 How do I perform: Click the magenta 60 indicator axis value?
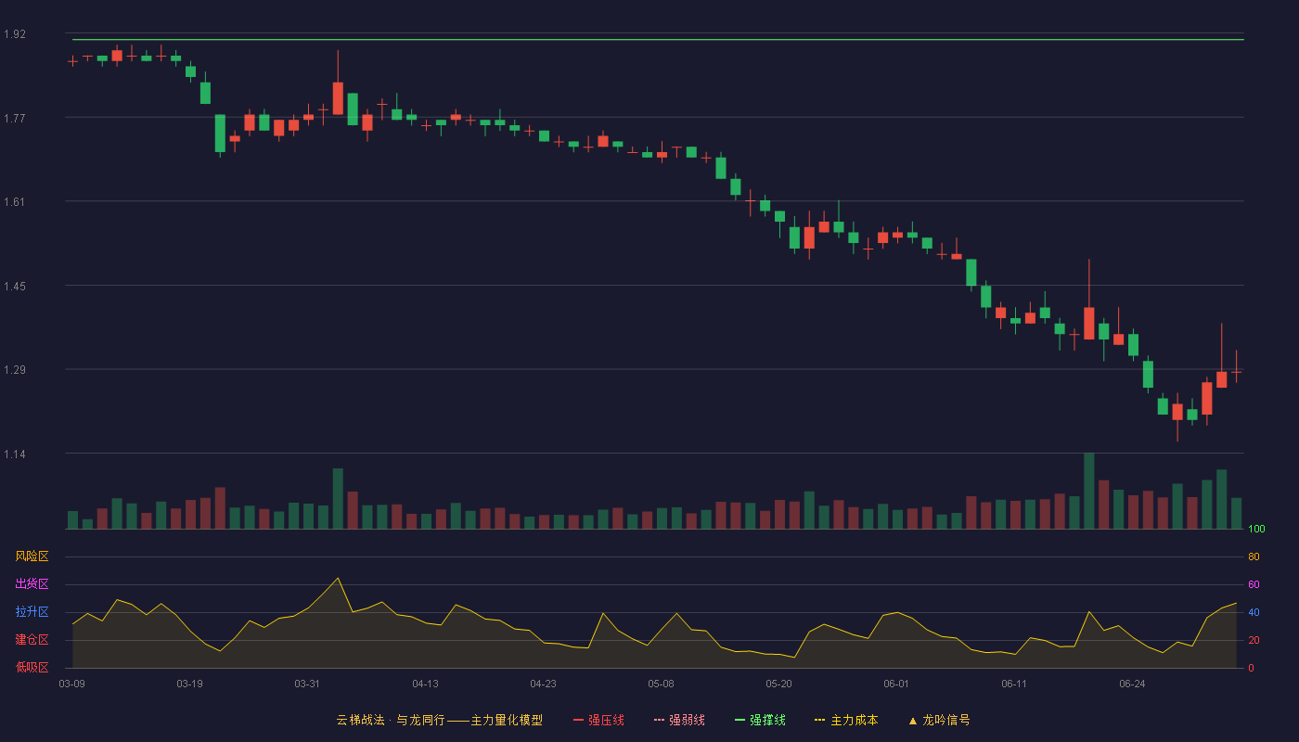1254,584
